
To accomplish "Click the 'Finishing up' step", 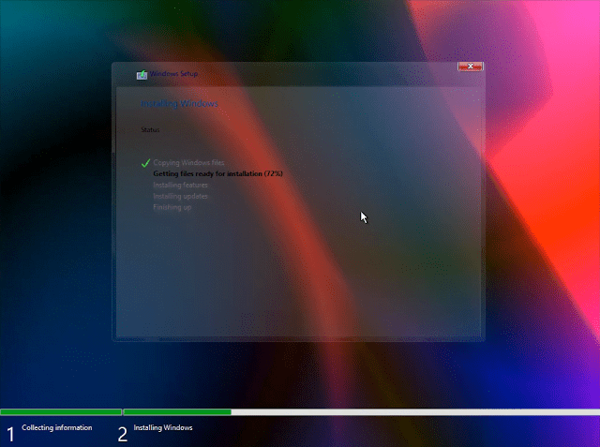I will point(172,207).
